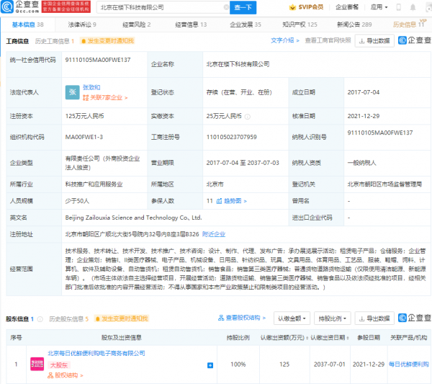
Task: Click credit code 91110105MA00FWE137 in the 统一社会信用代码 row
Action: click(98, 60)
